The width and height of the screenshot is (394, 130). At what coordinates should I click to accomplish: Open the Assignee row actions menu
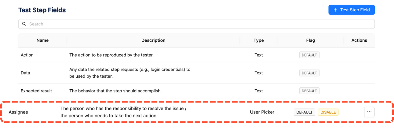[369, 112]
